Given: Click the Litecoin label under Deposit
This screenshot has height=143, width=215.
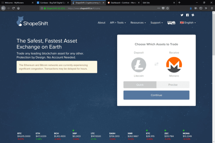Looking at the screenshot, I should pos(138,76).
